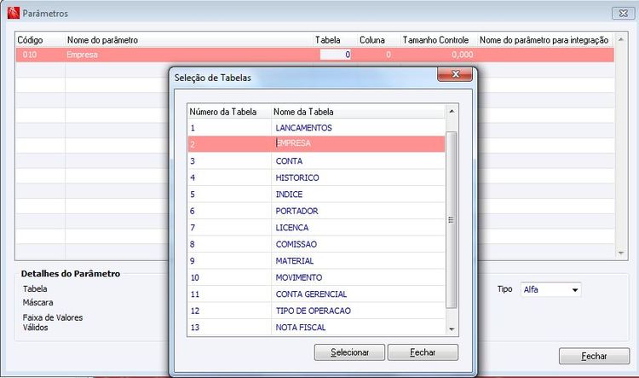The image size is (639, 378).
Task: Select the CONTA GERENCIAL table row
Action: pyautogui.click(x=316, y=294)
